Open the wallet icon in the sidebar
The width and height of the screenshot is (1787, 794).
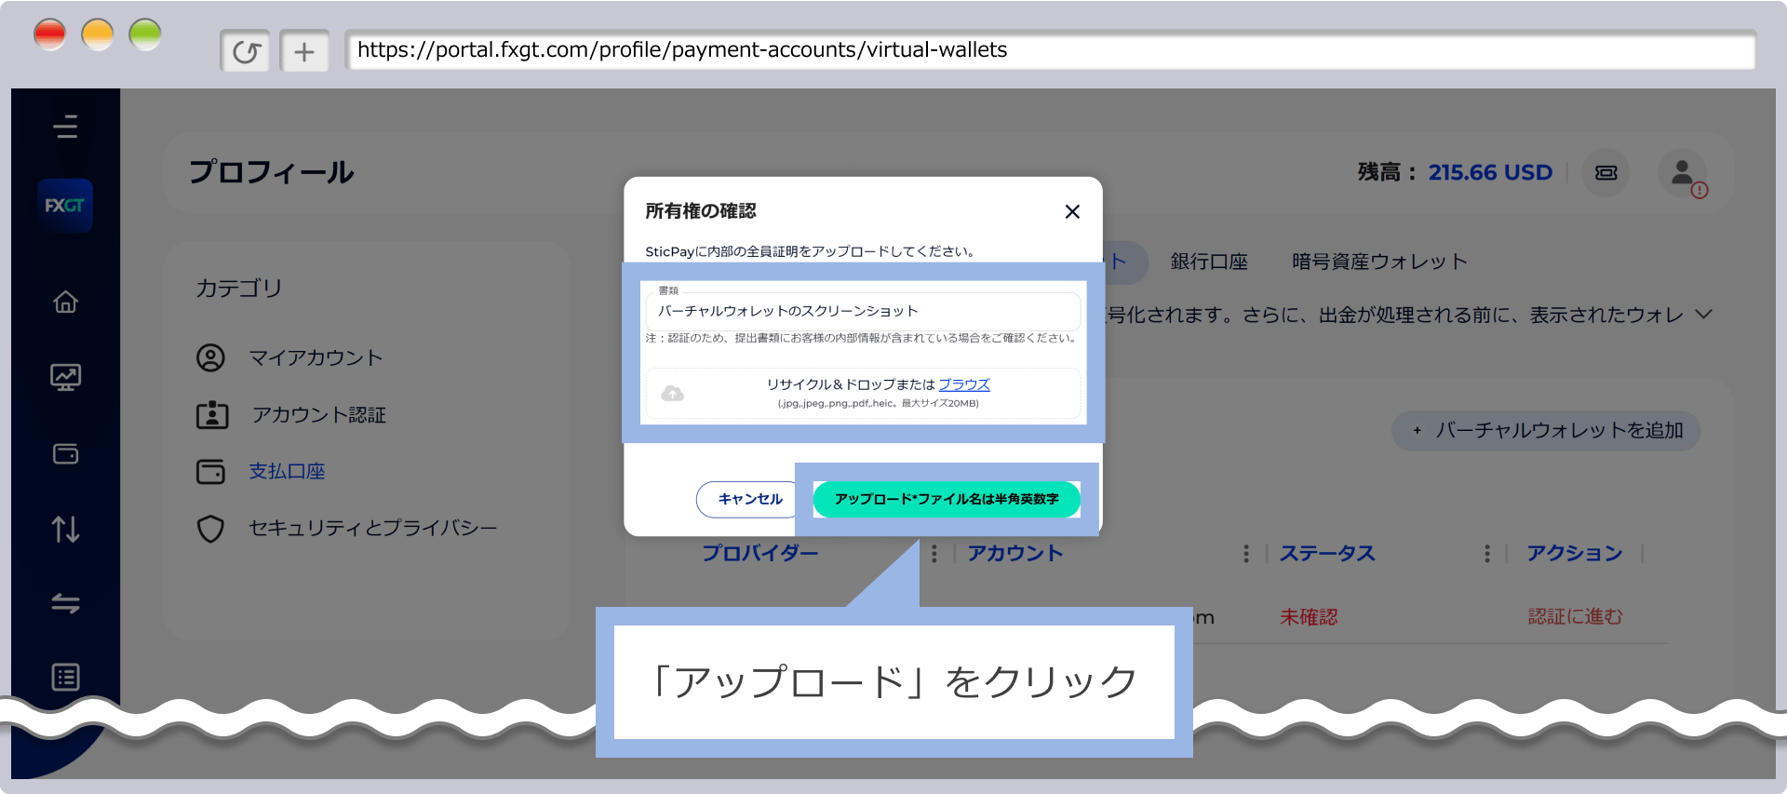[65, 453]
